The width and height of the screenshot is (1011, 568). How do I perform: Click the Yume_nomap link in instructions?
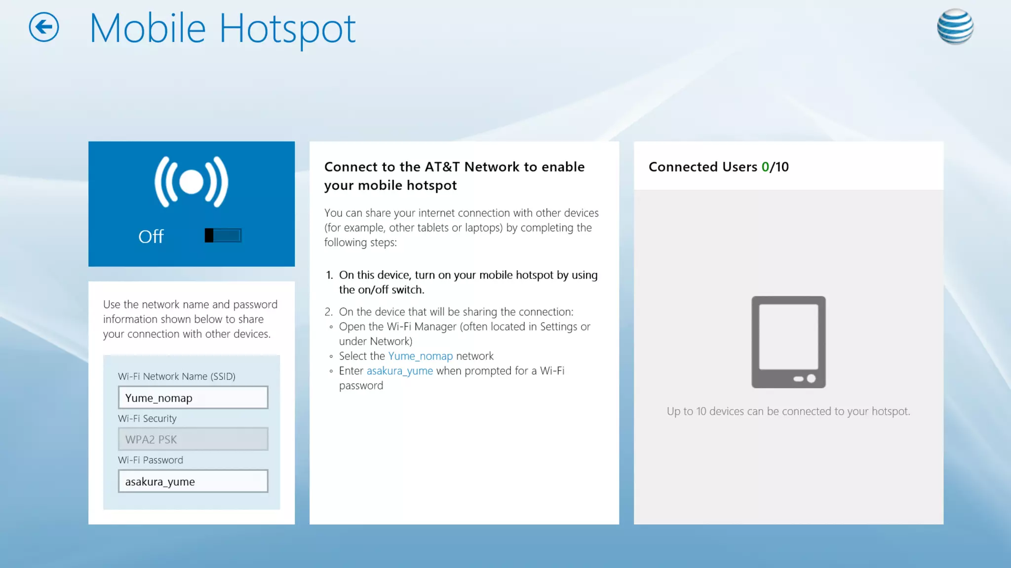click(x=420, y=356)
